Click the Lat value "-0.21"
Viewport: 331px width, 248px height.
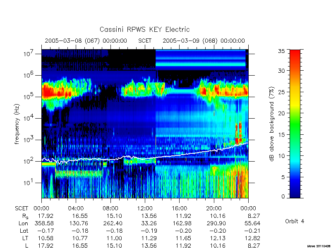point(252,231)
